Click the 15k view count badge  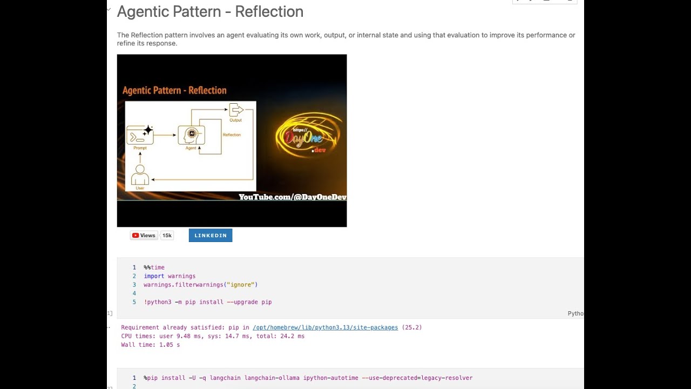(167, 236)
